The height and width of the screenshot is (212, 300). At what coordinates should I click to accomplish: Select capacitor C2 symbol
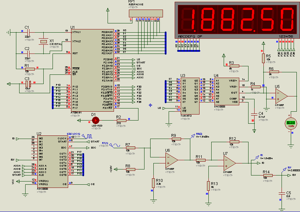(x=28, y=54)
